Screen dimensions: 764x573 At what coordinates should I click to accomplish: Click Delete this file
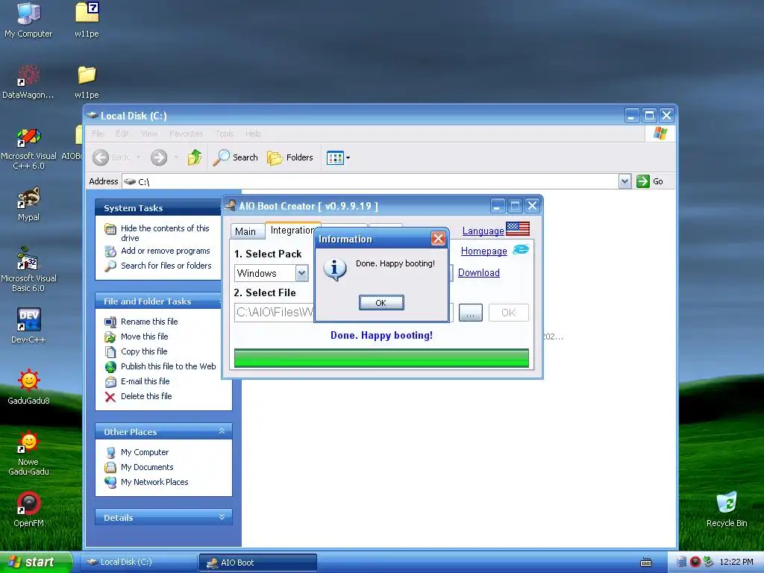tap(146, 396)
